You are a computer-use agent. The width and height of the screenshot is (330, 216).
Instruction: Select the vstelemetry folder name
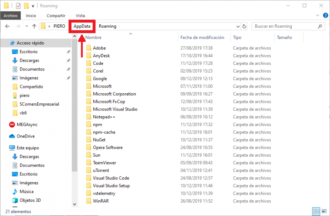(x=104, y=193)
